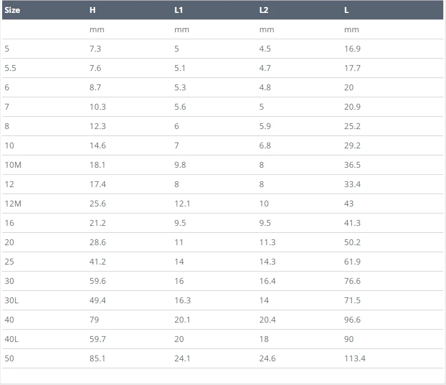Screen dimensions: 446x385
Task: Select the 5.5 size row label
Action: [10, 68]
